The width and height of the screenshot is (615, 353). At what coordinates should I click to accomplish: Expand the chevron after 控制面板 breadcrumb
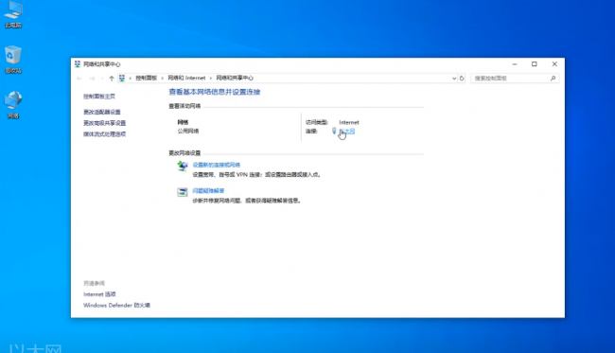pos(163,78)
